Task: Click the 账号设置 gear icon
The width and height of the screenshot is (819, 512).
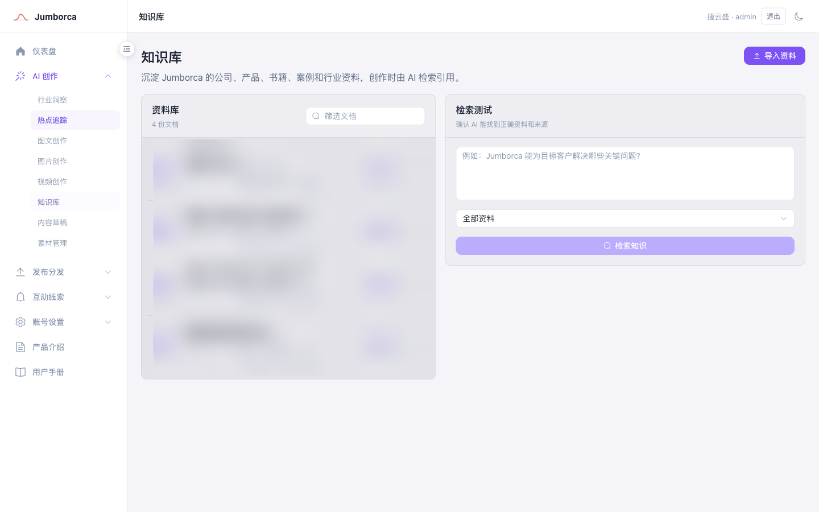Action: pos(20,322)
